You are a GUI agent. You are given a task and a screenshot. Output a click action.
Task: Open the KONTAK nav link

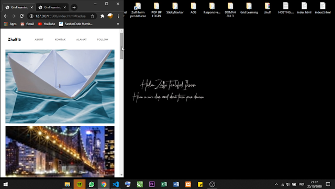[60, 40]
